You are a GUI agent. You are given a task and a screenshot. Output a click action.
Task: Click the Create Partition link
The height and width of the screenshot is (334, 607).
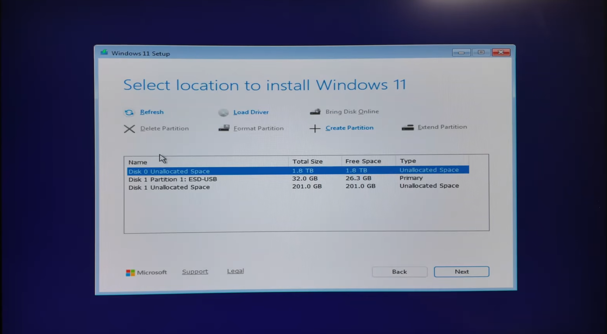[349, 128]
